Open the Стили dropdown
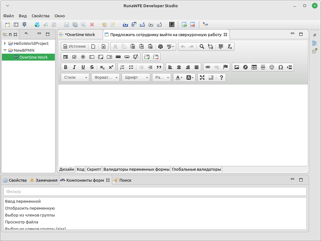 click(x=75, y=78)
